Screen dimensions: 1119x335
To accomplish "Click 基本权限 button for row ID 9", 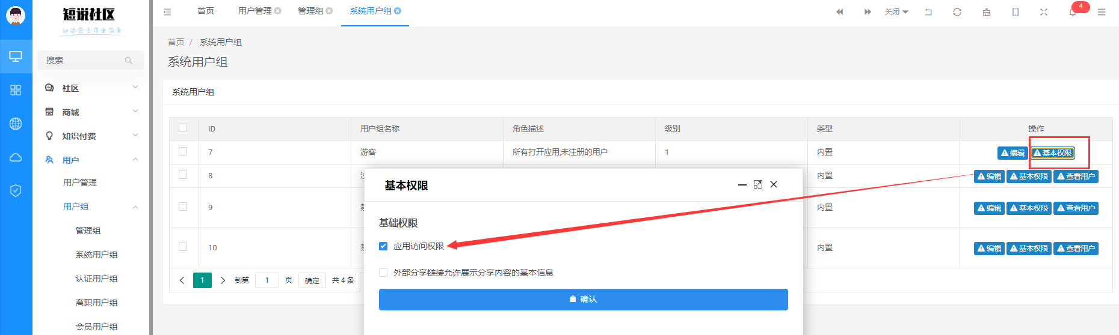I will click(1029, 208).
